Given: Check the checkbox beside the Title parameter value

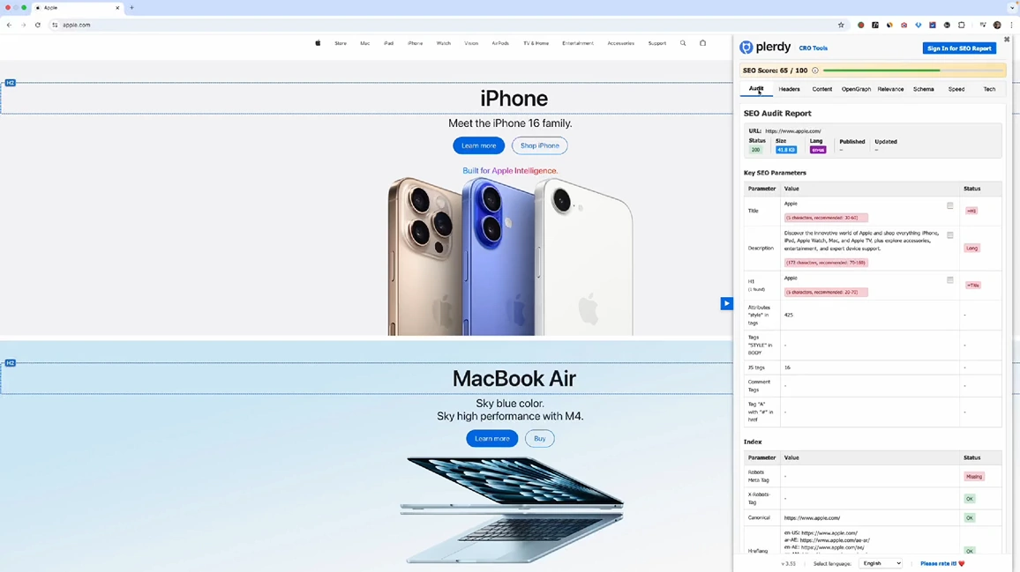Looking at the screenshot, I should pyautogui.click(x=949, y=205).
